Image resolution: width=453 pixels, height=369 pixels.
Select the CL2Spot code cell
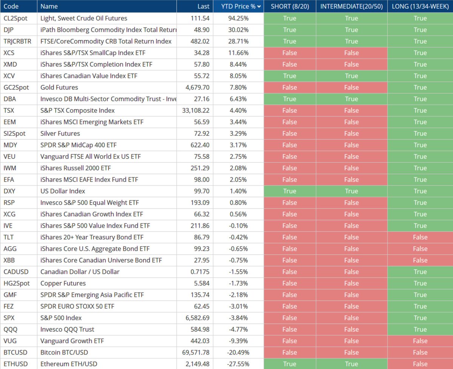click(18, 18)
